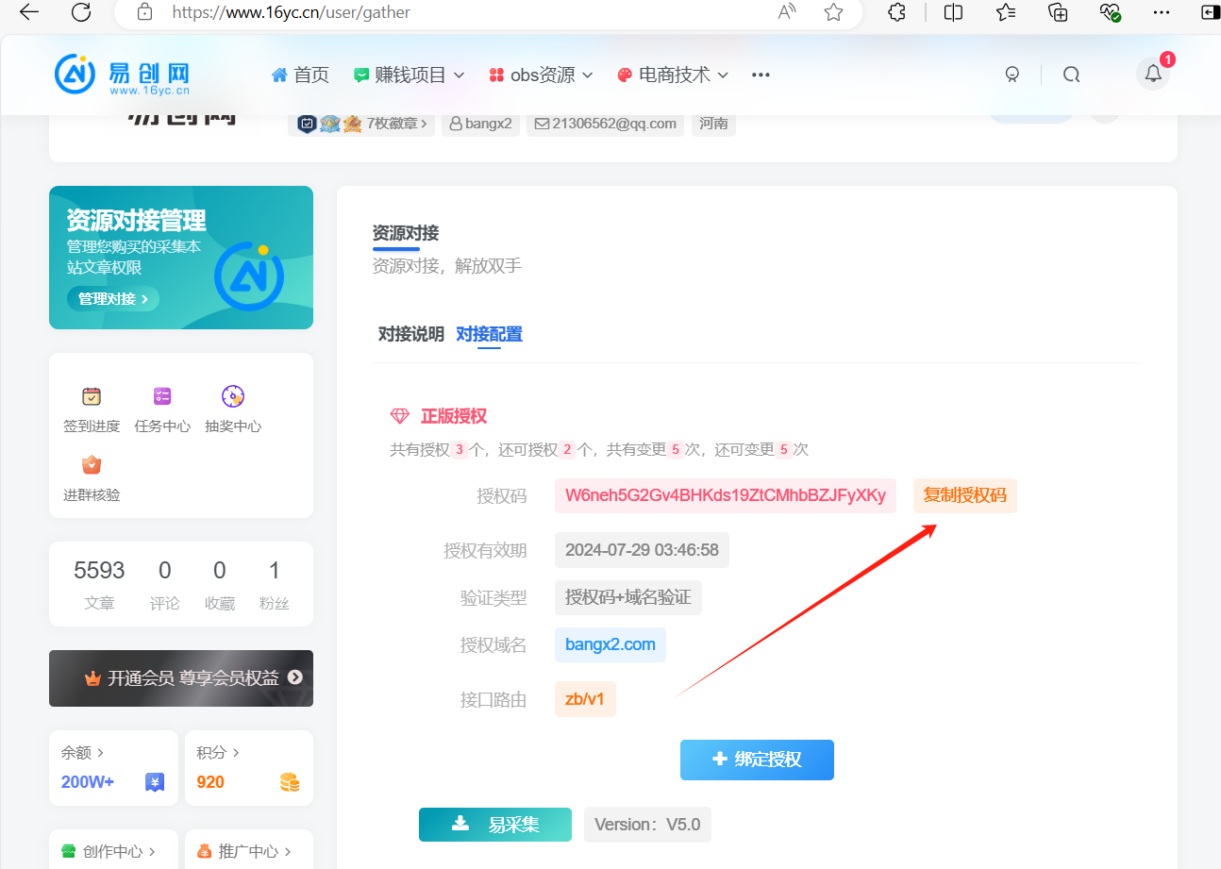Click the coins icon in 积分 card
Screen dimensions: 1221x869
pos(290,782)
